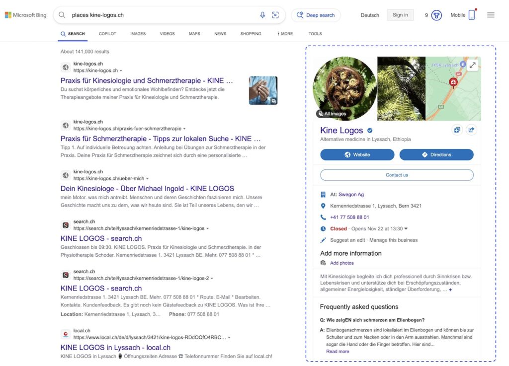The image size is (509, 366).
Task: Click the magnifier search icon in search box
Action: click(x=62, y=15)
